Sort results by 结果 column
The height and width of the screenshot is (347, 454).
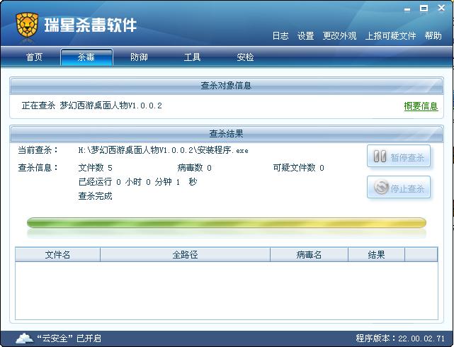pos(376,255)
